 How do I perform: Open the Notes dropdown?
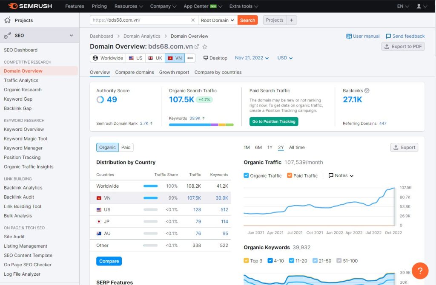pyautogui.click(x=341, y=175)
